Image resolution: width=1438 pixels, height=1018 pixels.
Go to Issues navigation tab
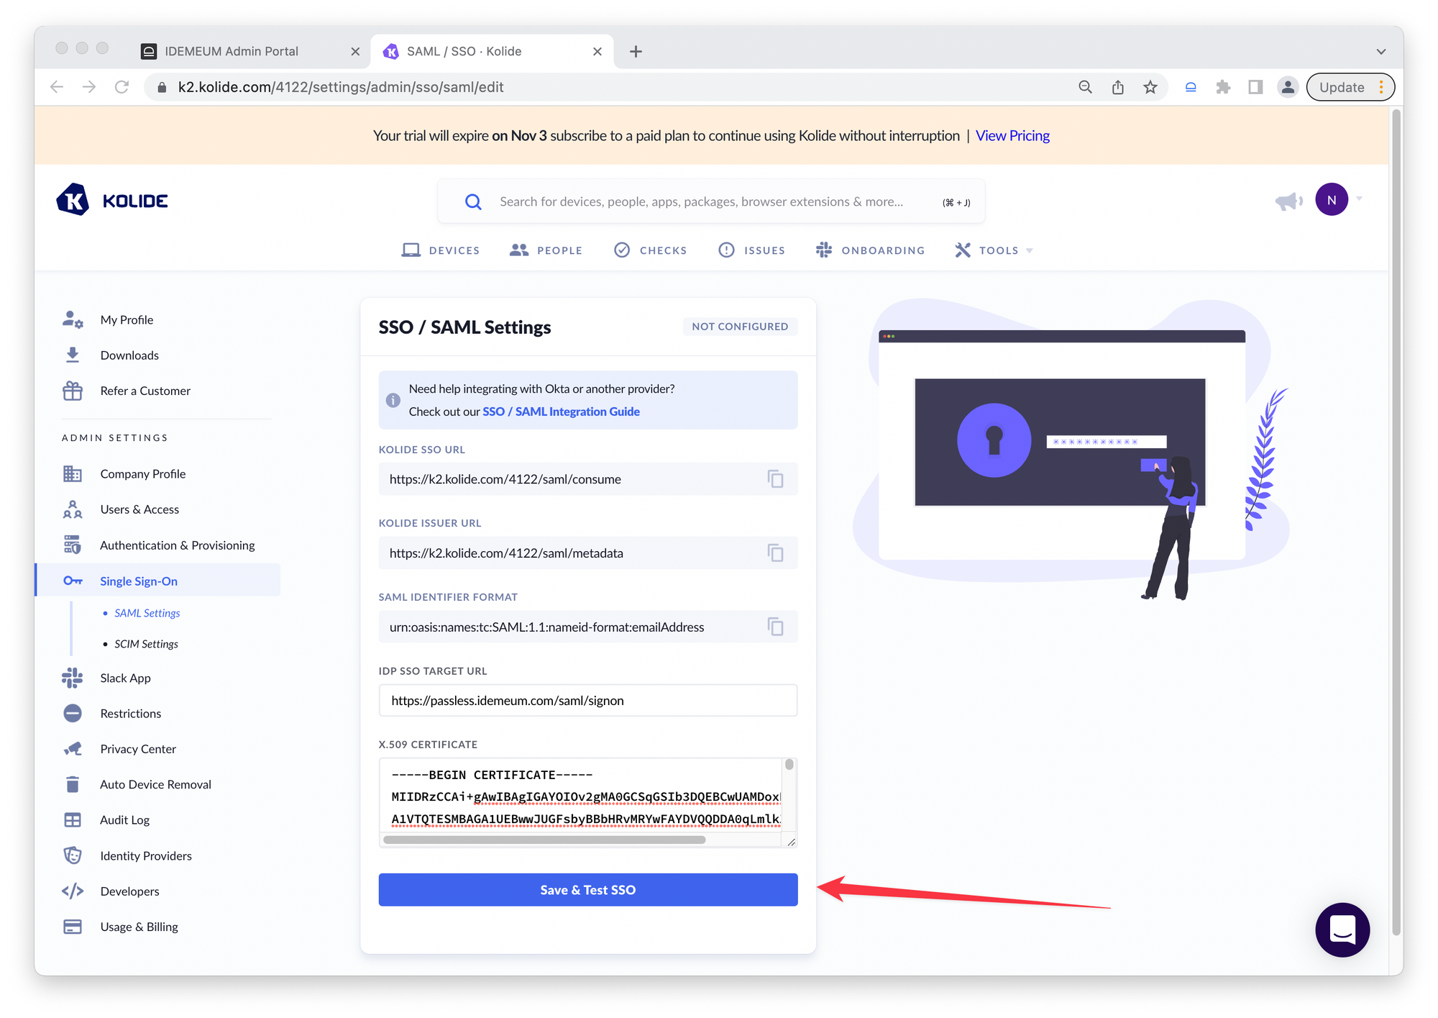(x=752, y=250)
